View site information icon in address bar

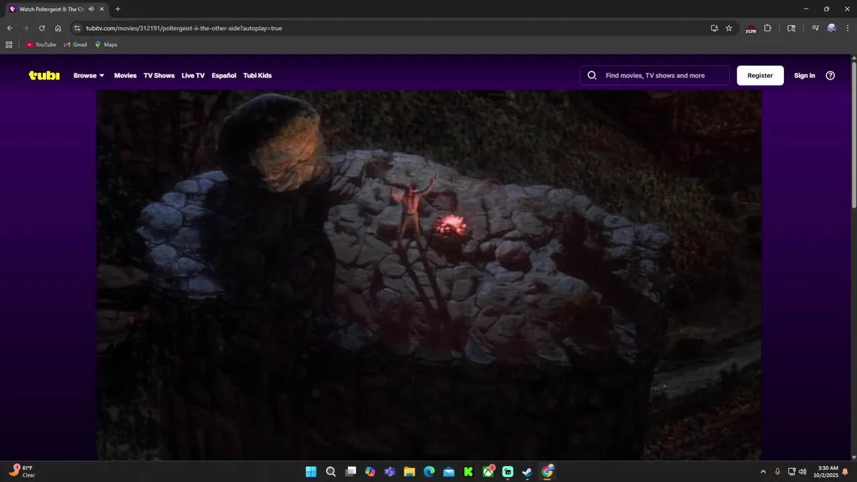(x=77, y=28)
